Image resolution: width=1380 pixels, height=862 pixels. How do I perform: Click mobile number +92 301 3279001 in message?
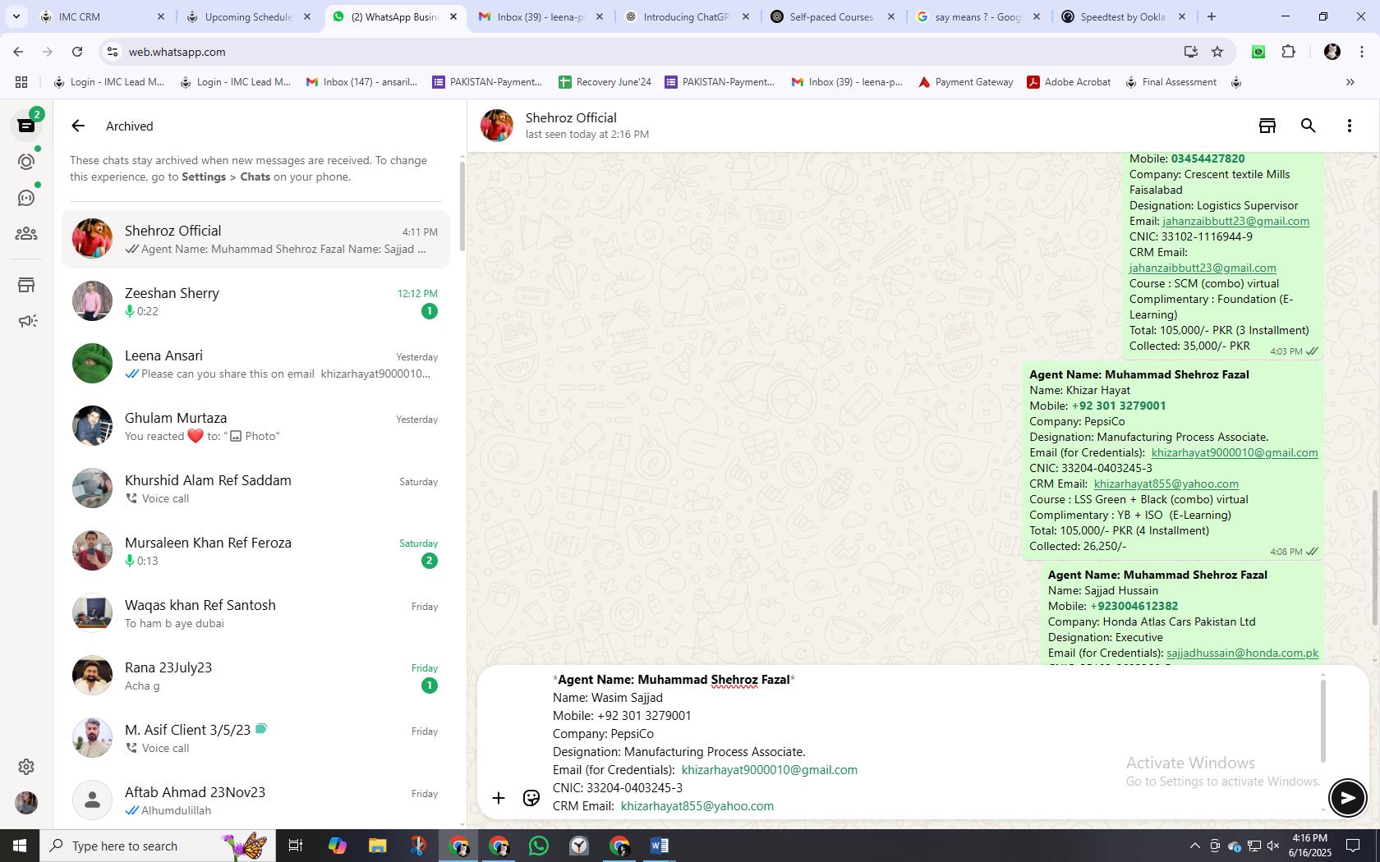coord(1118,406)
